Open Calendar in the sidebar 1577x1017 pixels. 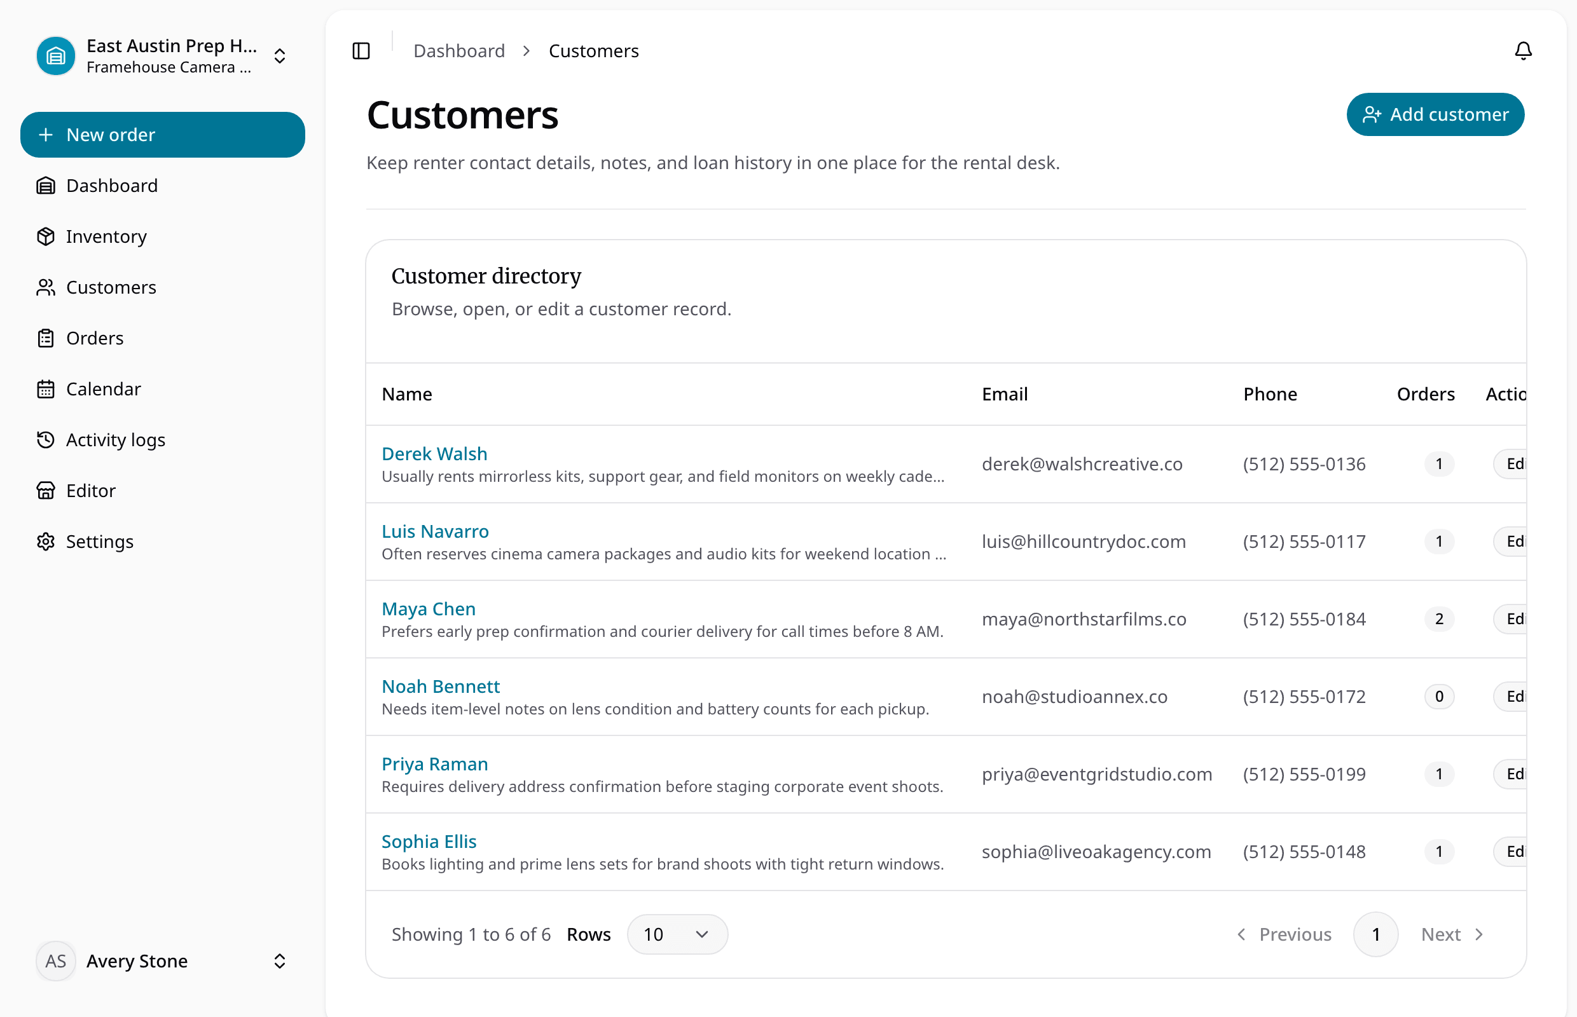(x=163, y=389)
